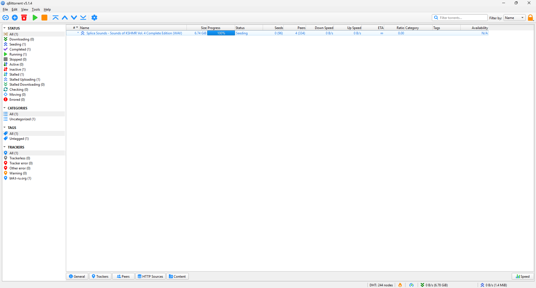Filter by Stalled Uploading (1) status

pyautogui.click(x=25, y=80)
